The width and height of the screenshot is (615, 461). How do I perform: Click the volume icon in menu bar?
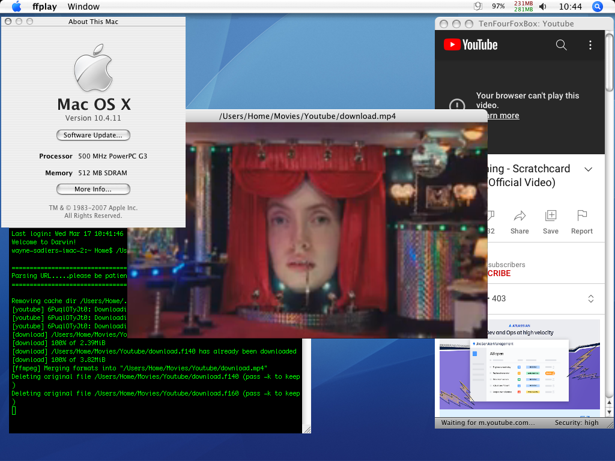[543, 6]
